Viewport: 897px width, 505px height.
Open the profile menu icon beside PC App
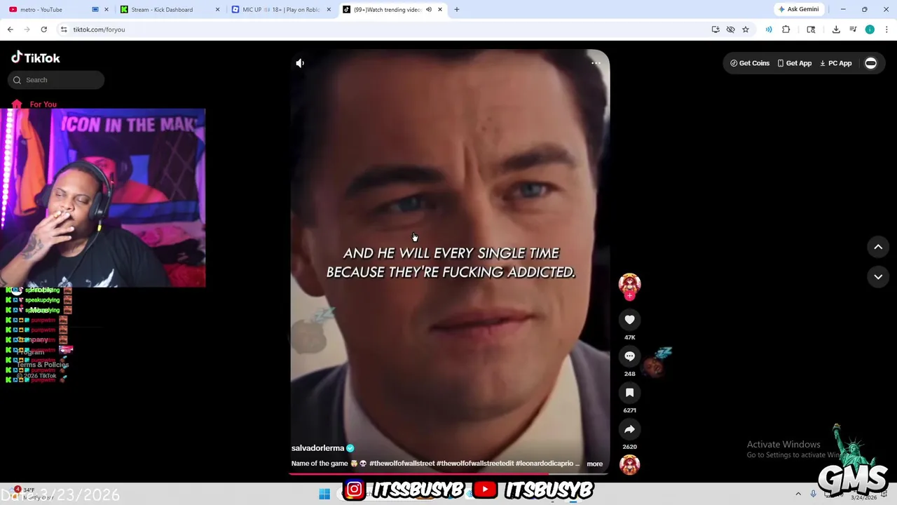[870, 63]
